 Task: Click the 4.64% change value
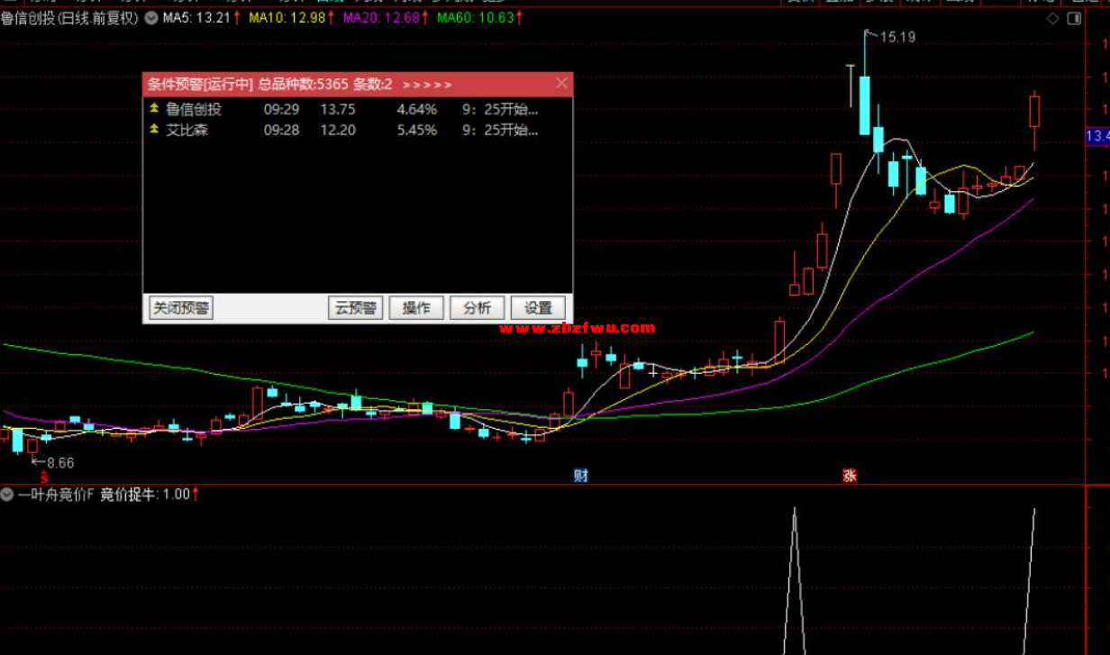point(416,109)
